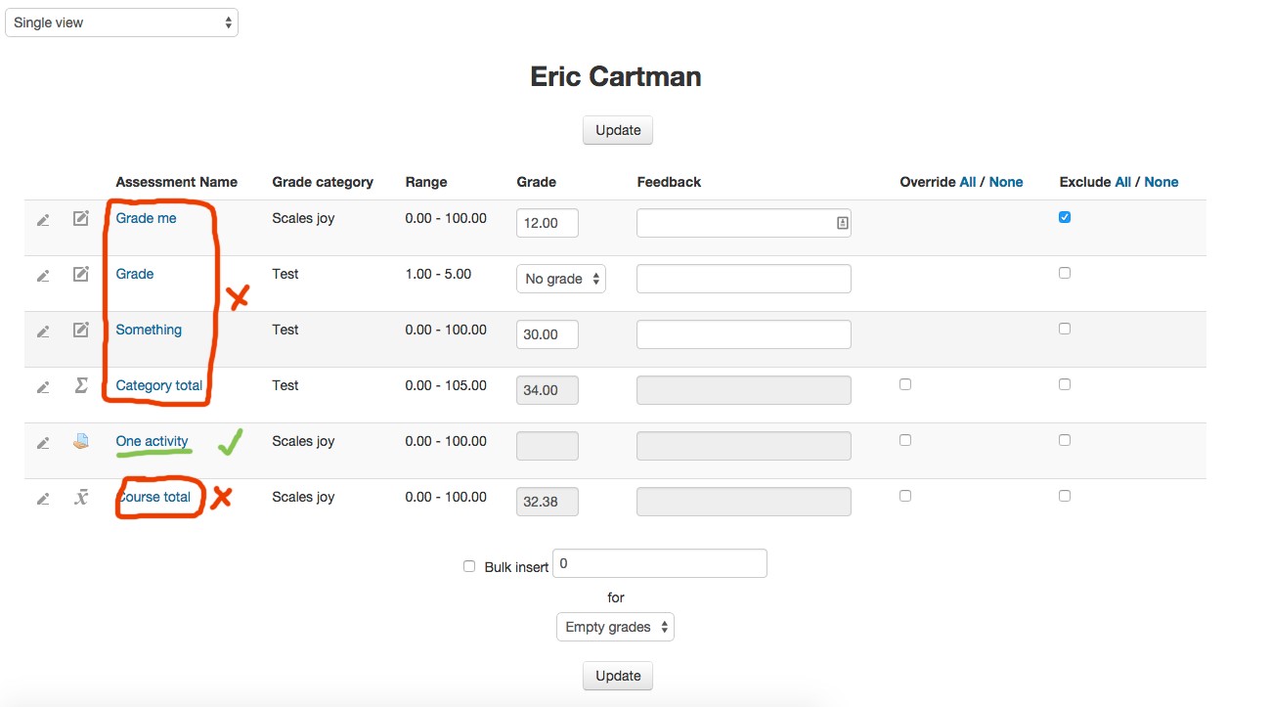Click the Grade category column header

[323, 182]
